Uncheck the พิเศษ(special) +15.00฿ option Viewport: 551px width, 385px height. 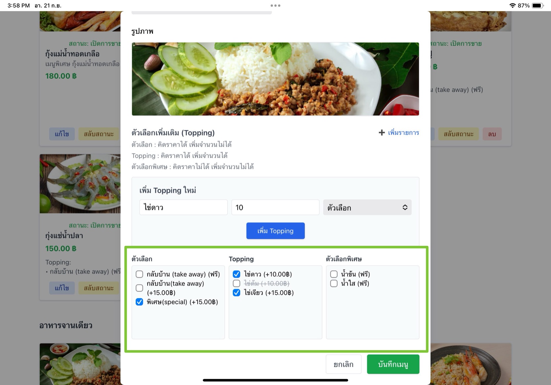[139, 302]
